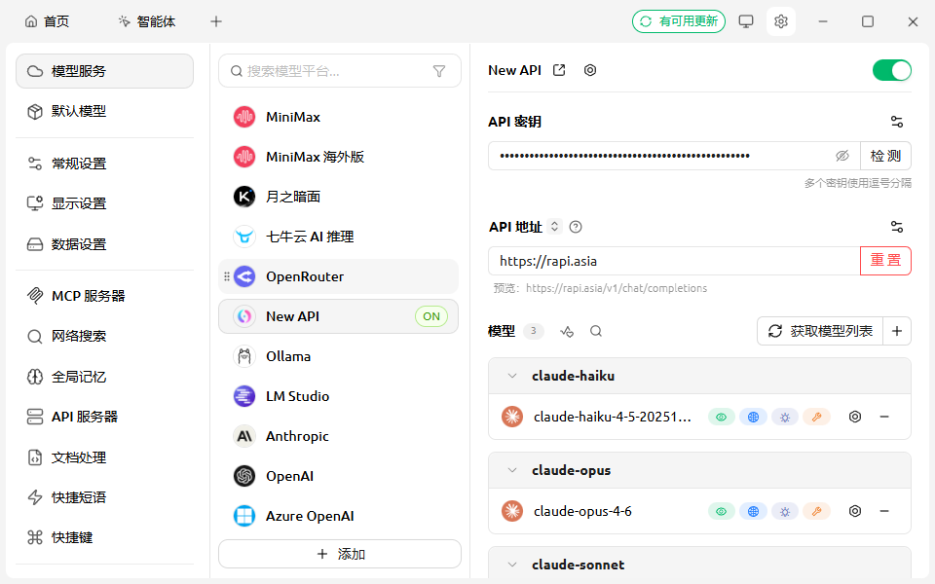Add a model with plus button
The image size is (935, 584).
(897, 331)
